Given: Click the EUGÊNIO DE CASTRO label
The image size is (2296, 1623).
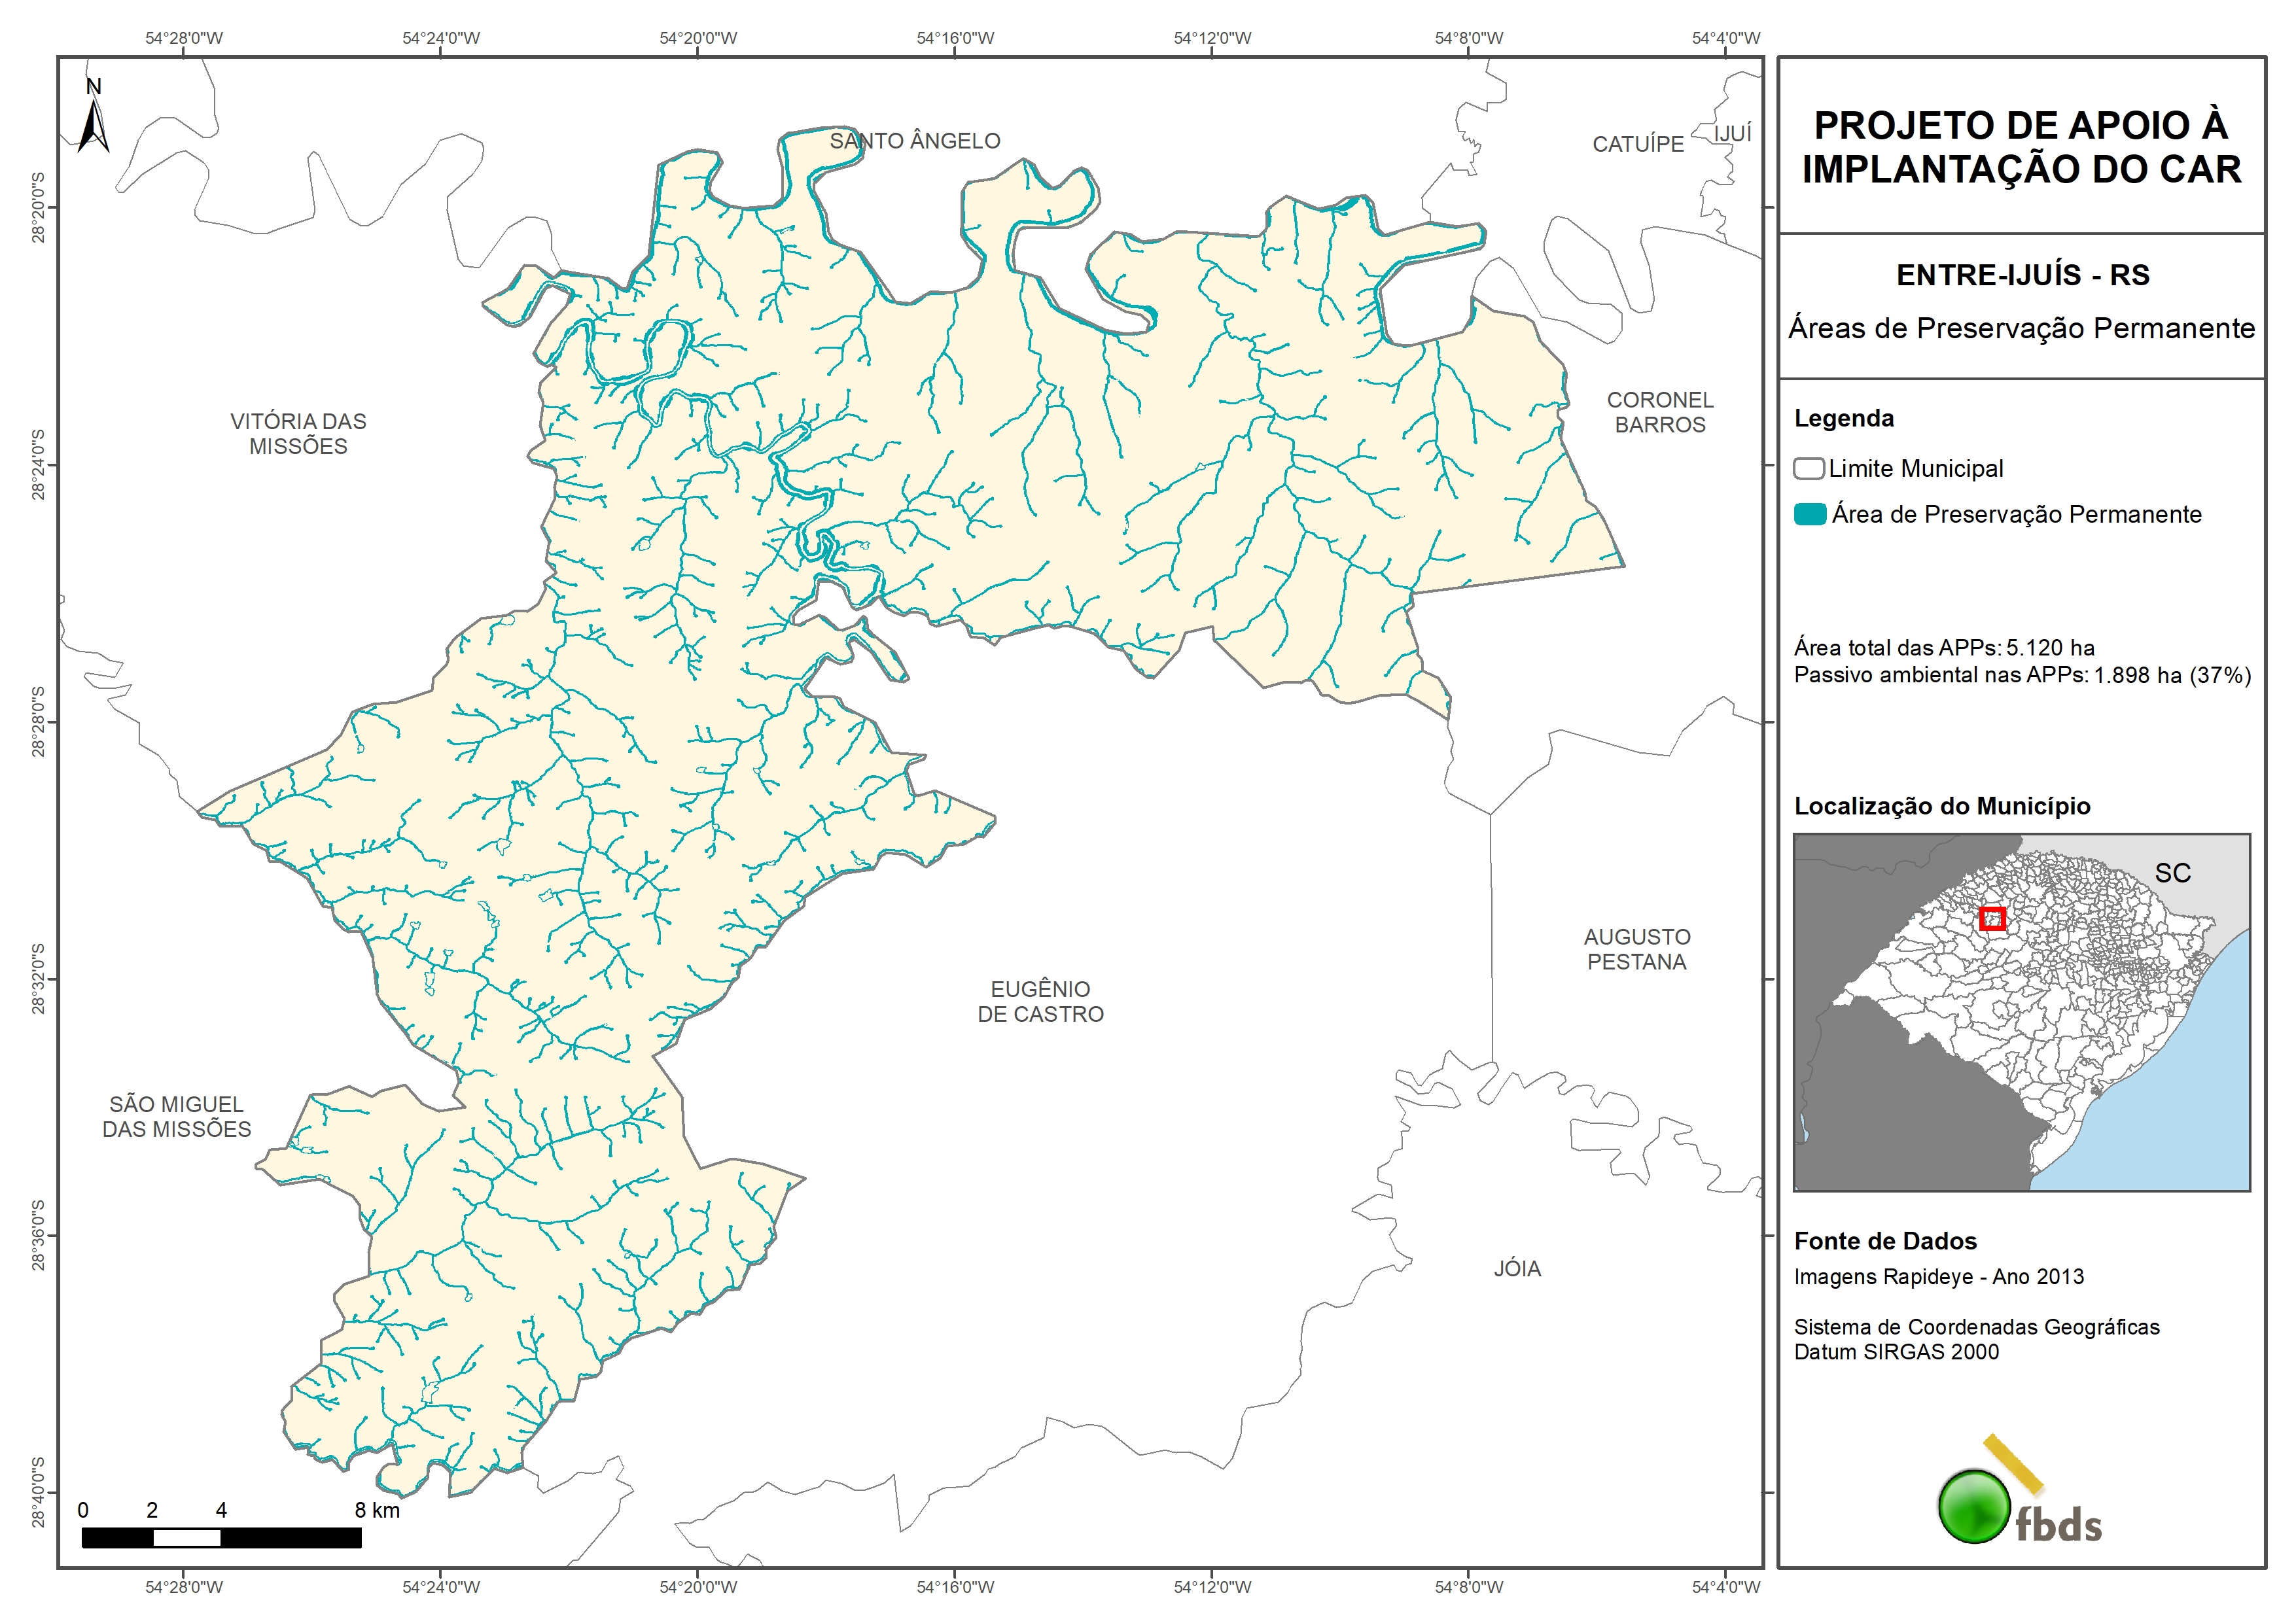Looking at the screenshot, I should [x=1040, y=1001].
